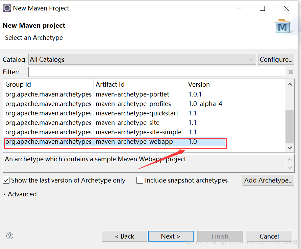Enable Include snapshot archetypes checkbox
Viewport: 301px width, 249px height.
140,180
